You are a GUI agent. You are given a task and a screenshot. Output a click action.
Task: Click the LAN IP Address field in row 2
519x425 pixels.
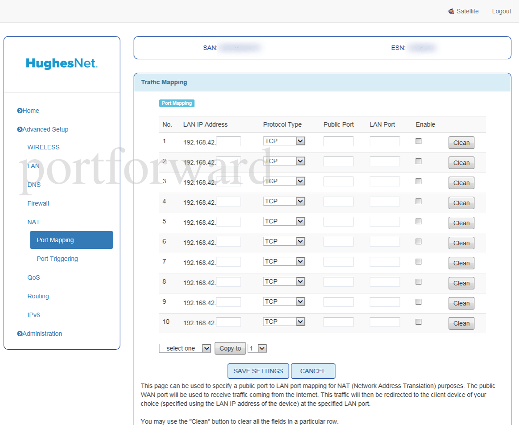pyautogui.click(x=229, y=161)
